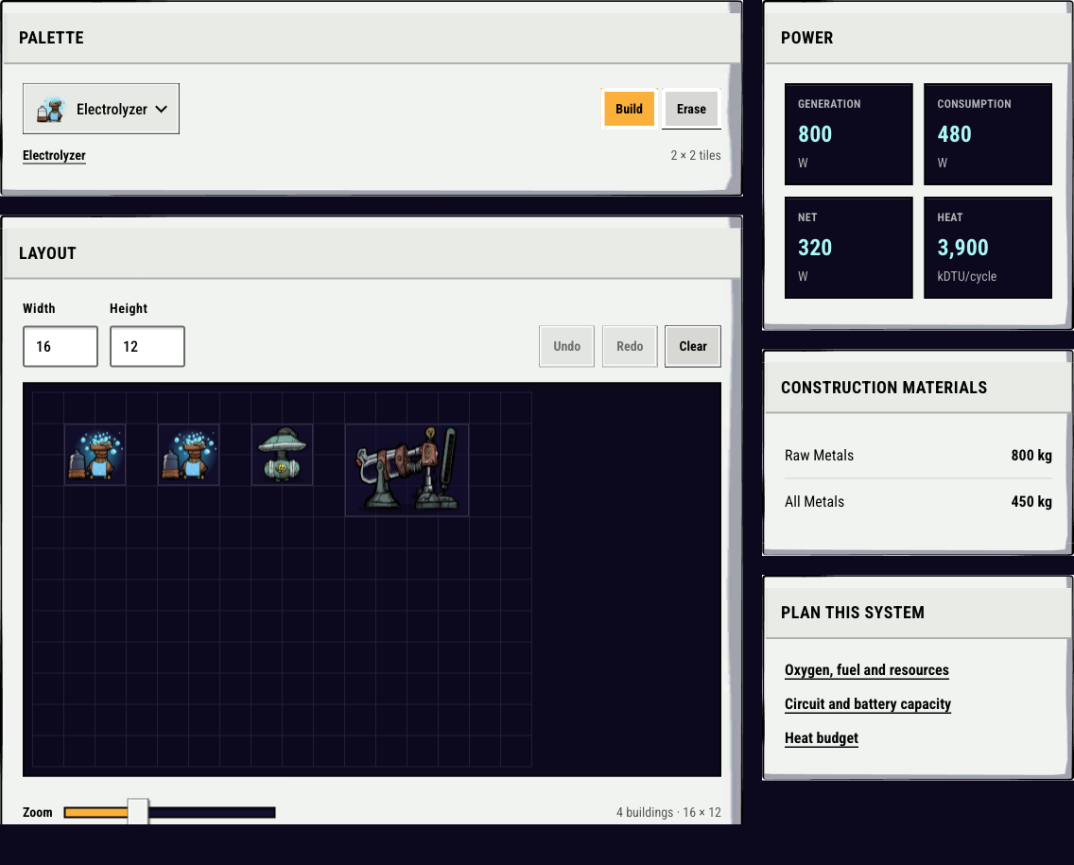Activate Build mode
Viewport: 1074px width, 865px height.
point(629,109)
